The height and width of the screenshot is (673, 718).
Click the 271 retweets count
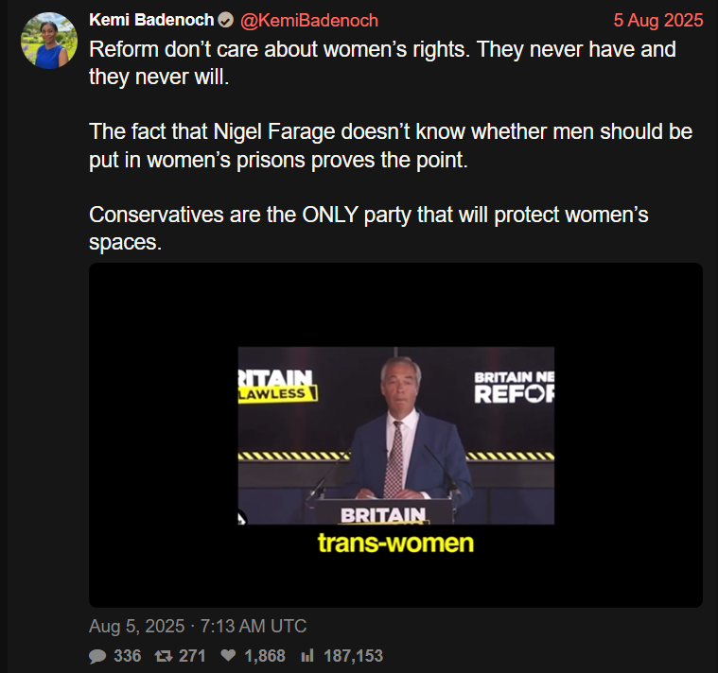click(x=192, y=656)
